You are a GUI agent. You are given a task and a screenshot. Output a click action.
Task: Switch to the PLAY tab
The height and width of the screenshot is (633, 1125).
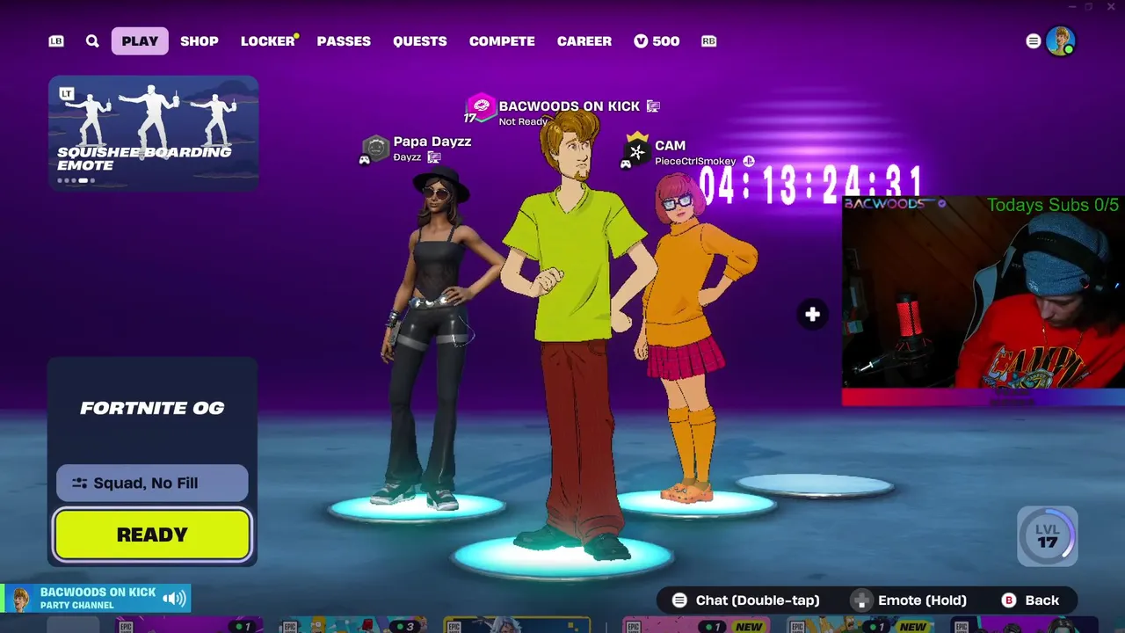pyautogui.click(x=140, y=41)
